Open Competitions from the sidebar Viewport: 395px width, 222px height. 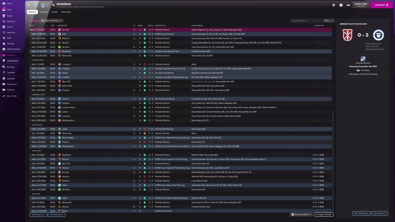point(12,61)
